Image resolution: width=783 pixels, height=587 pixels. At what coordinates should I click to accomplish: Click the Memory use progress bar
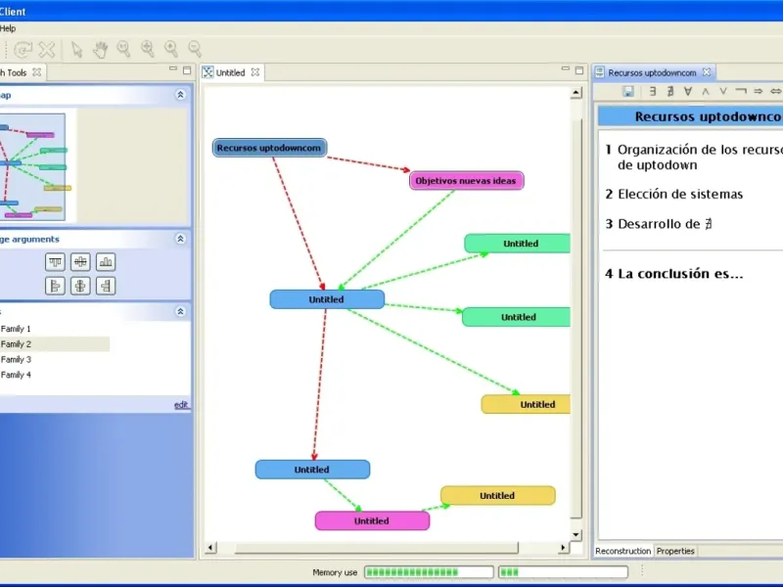point(429,572)
